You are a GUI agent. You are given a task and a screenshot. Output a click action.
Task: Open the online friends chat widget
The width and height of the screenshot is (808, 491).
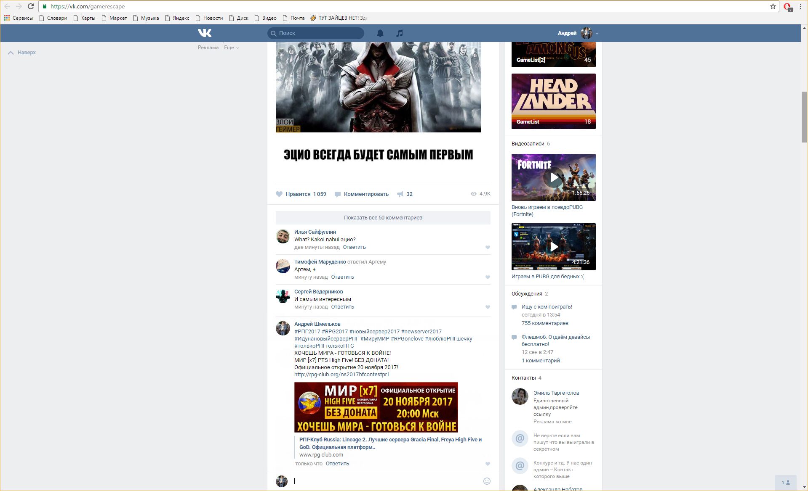[x=785, y=483]
